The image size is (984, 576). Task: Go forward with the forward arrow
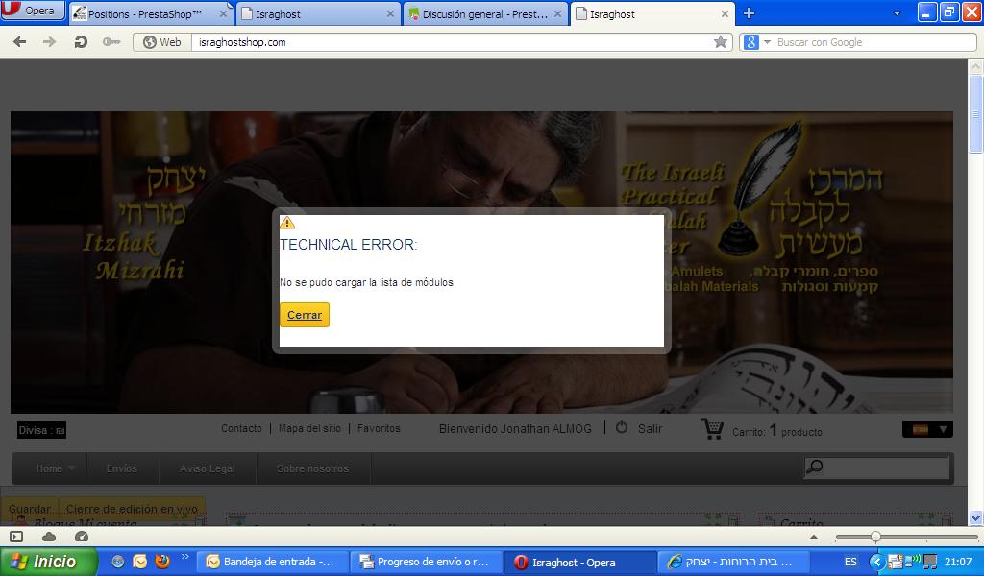pos(49,42)
